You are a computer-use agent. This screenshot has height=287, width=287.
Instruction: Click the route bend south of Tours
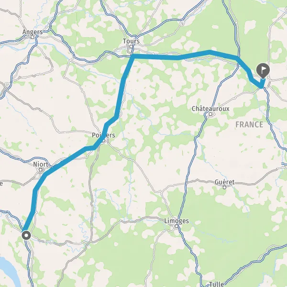click(x=133, y=56)
